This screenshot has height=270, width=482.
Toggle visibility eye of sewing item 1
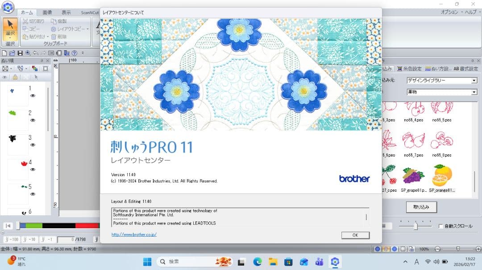pos(33,96)
